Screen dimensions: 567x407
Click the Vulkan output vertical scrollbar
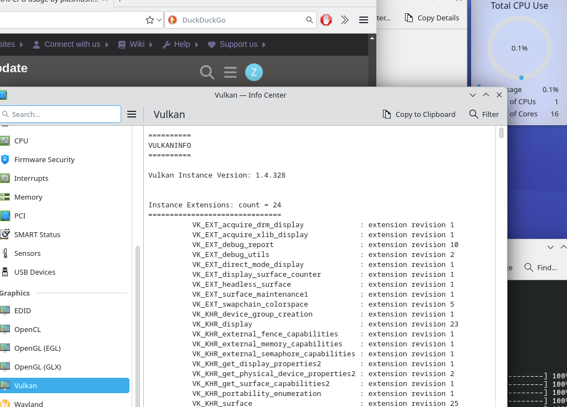point(501,133)
